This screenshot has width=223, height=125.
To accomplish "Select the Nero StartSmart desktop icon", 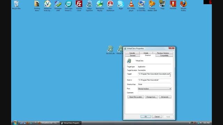I will coord(110,6).
